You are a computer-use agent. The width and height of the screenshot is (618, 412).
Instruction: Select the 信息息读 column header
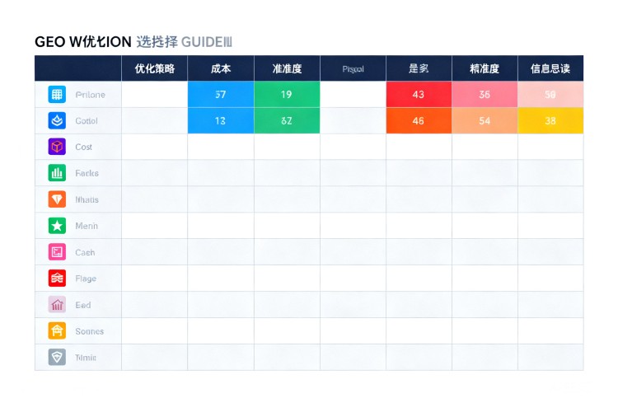click(x=550, y=68)
